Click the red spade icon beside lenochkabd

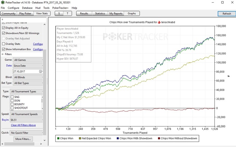click(159, 22)
